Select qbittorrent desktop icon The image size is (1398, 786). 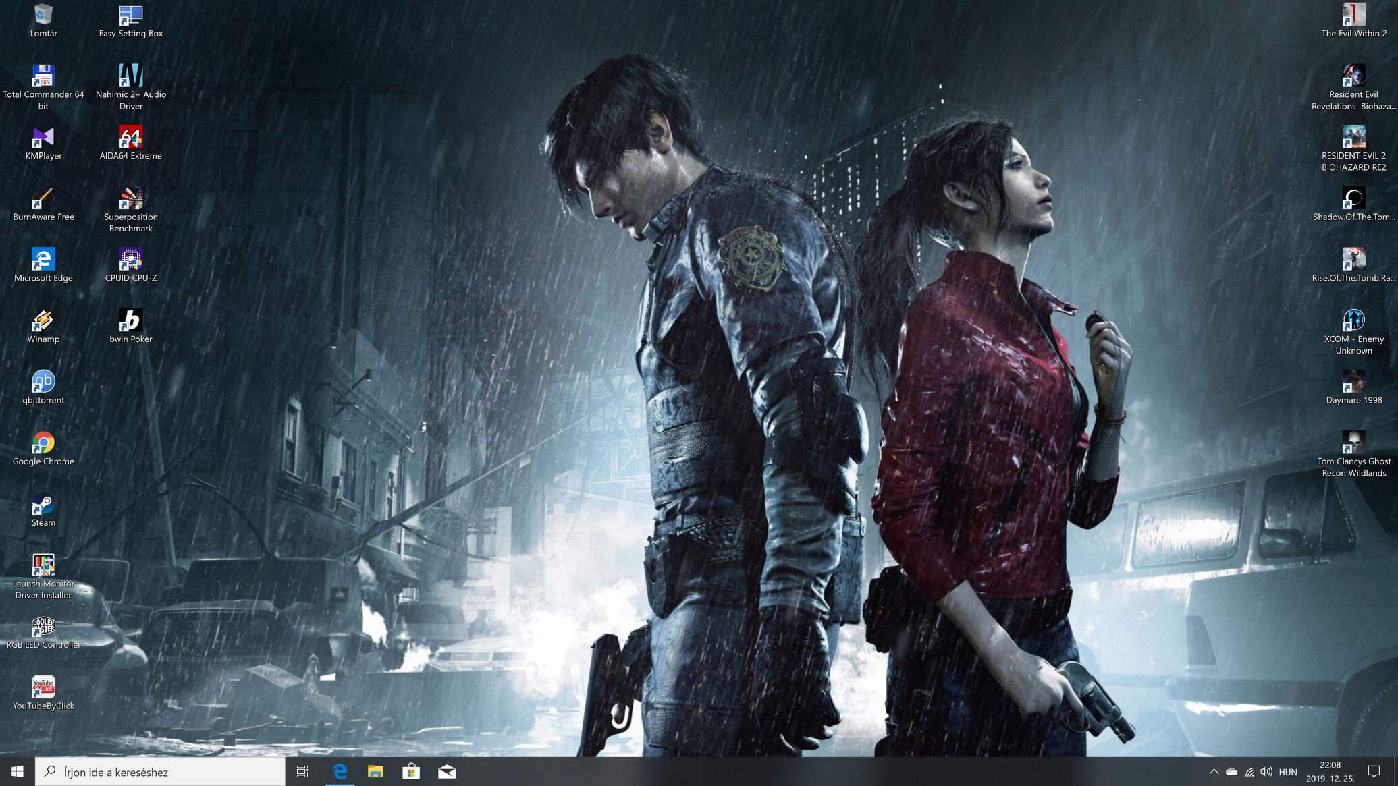tap(43, 388)
